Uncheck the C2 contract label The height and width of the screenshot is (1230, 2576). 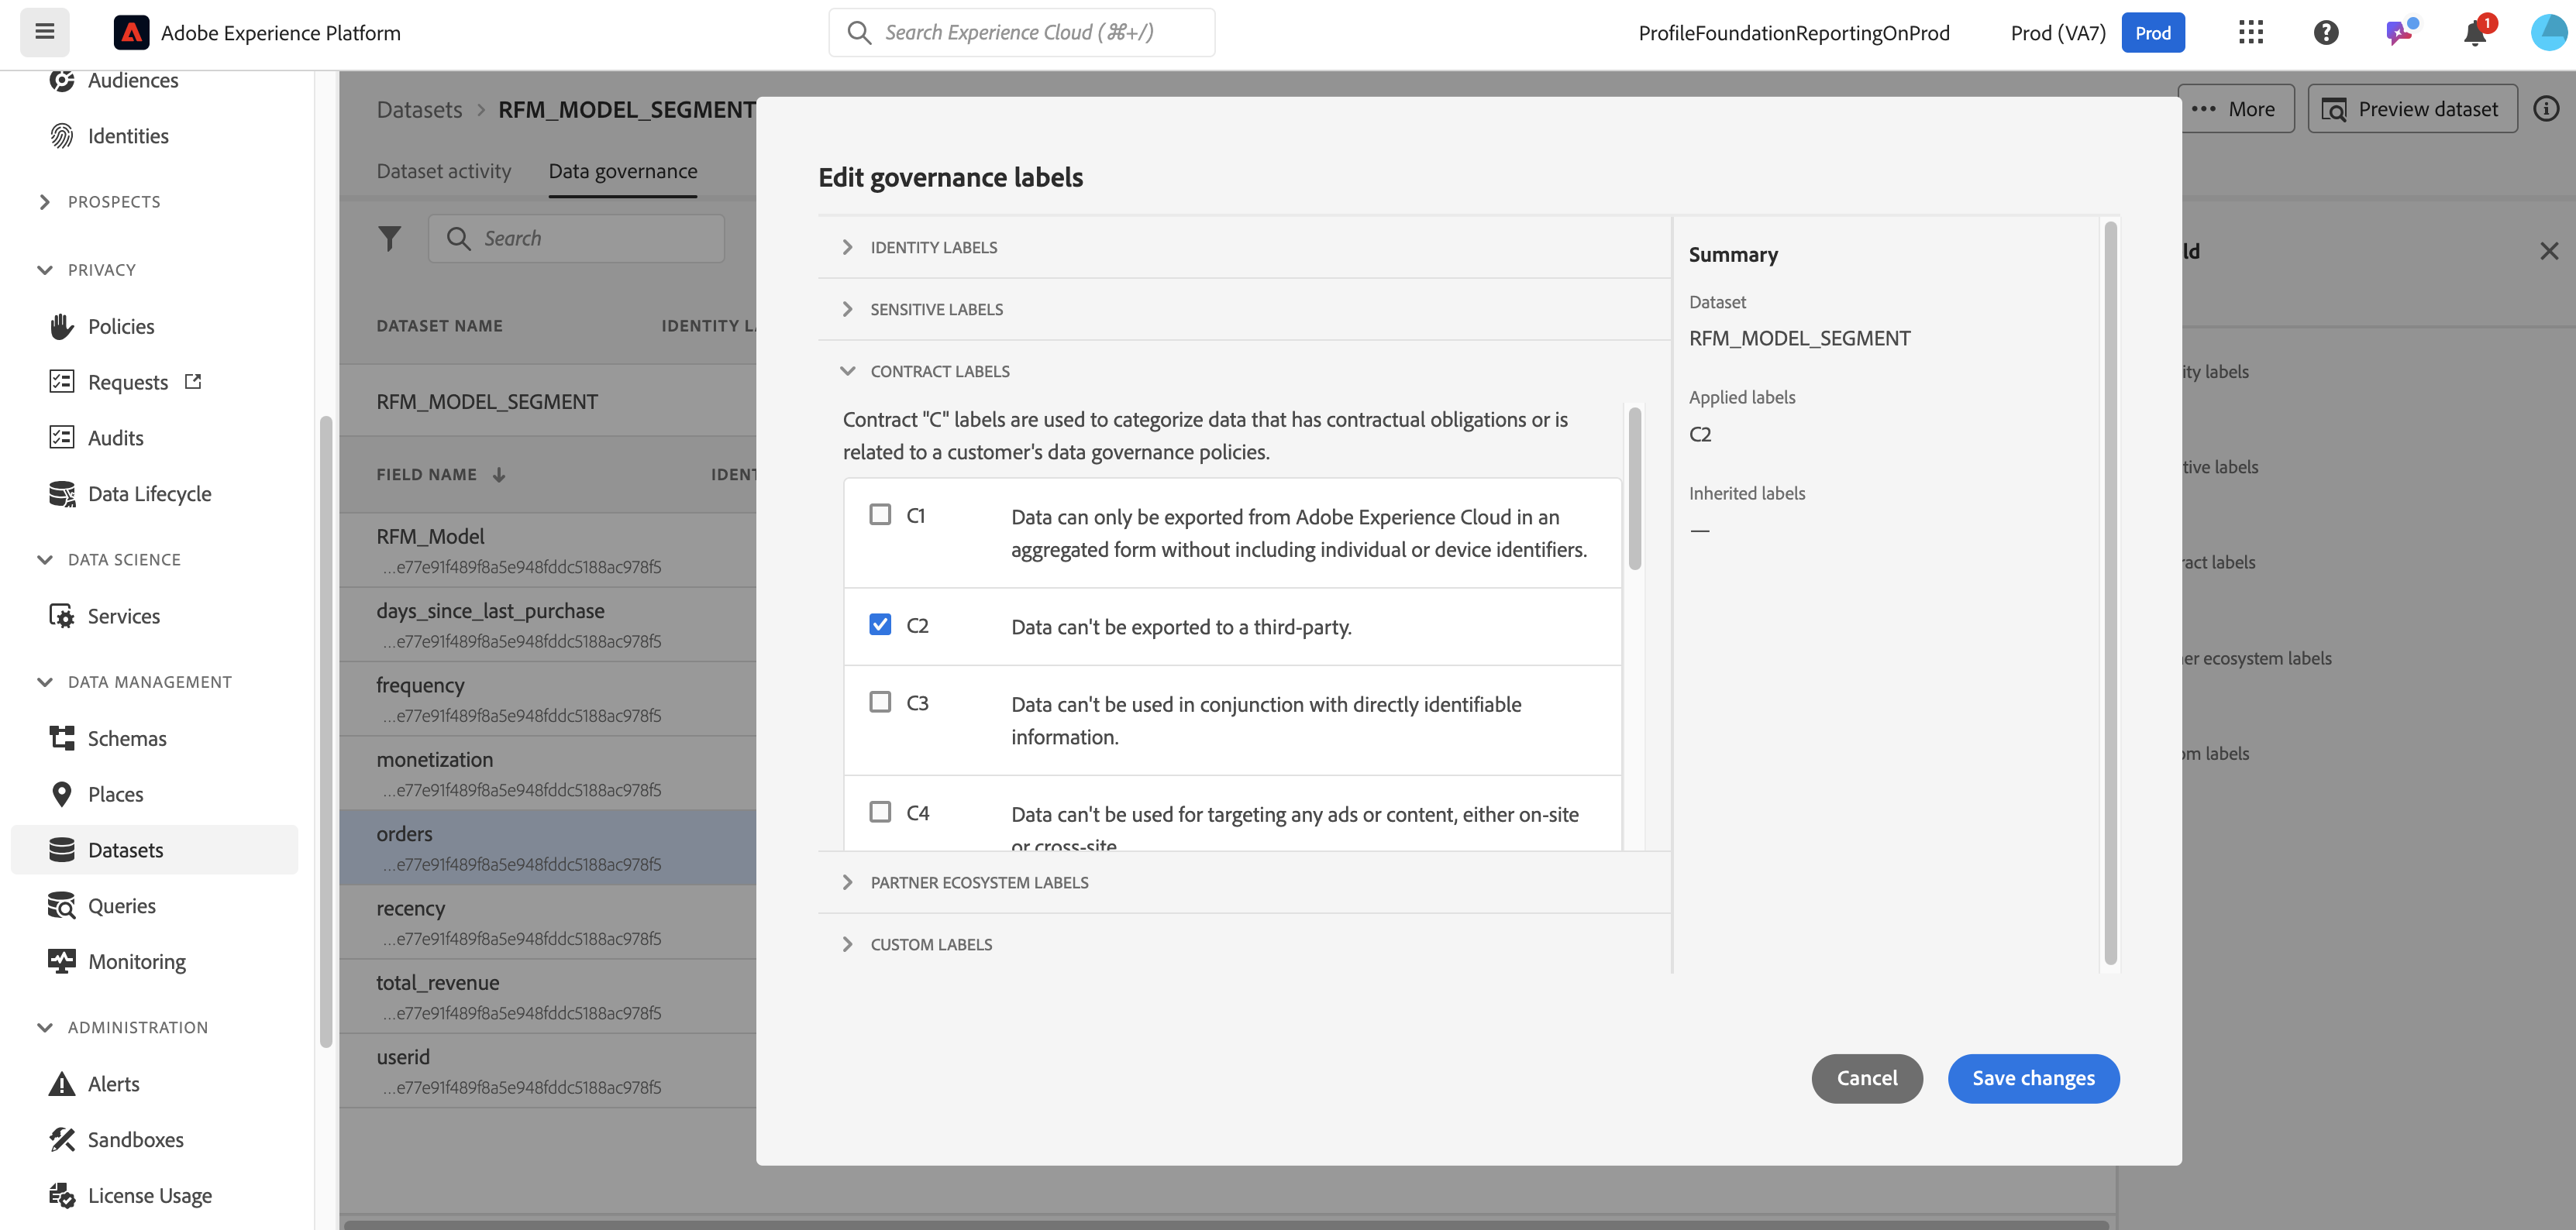880,624
